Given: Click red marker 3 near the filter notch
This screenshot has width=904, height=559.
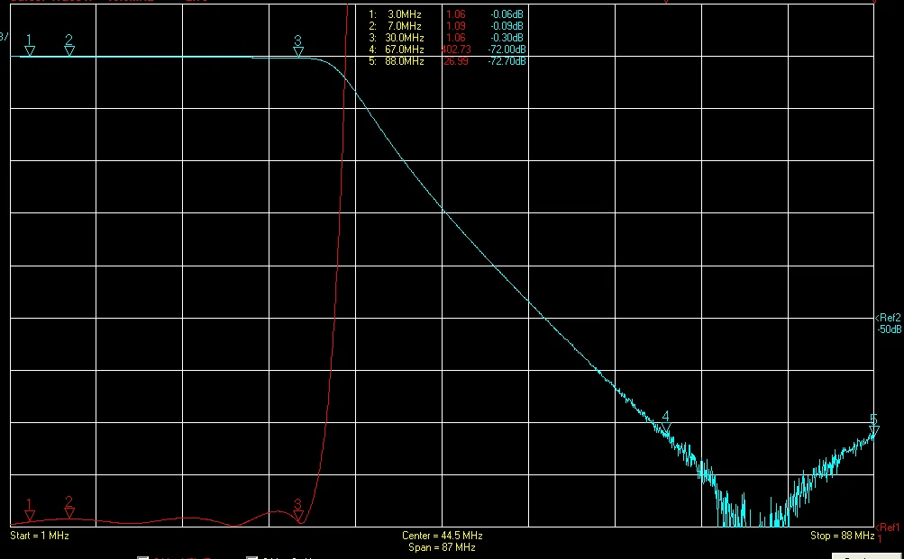Looking at the screenshot, I should tap(298, 516).
